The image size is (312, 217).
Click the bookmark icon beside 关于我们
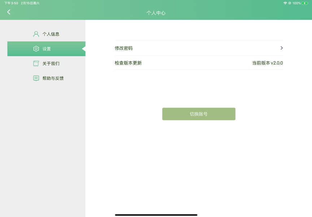click(x=36, y=63)
